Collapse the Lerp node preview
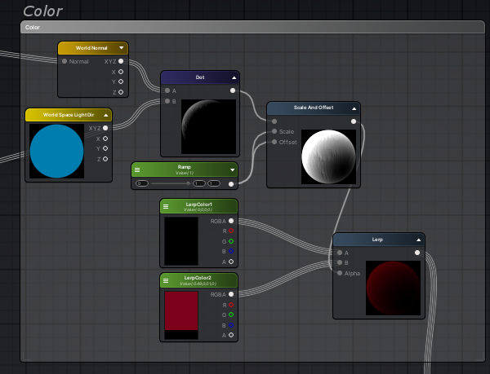490x374 pixels. coord(418,240)
